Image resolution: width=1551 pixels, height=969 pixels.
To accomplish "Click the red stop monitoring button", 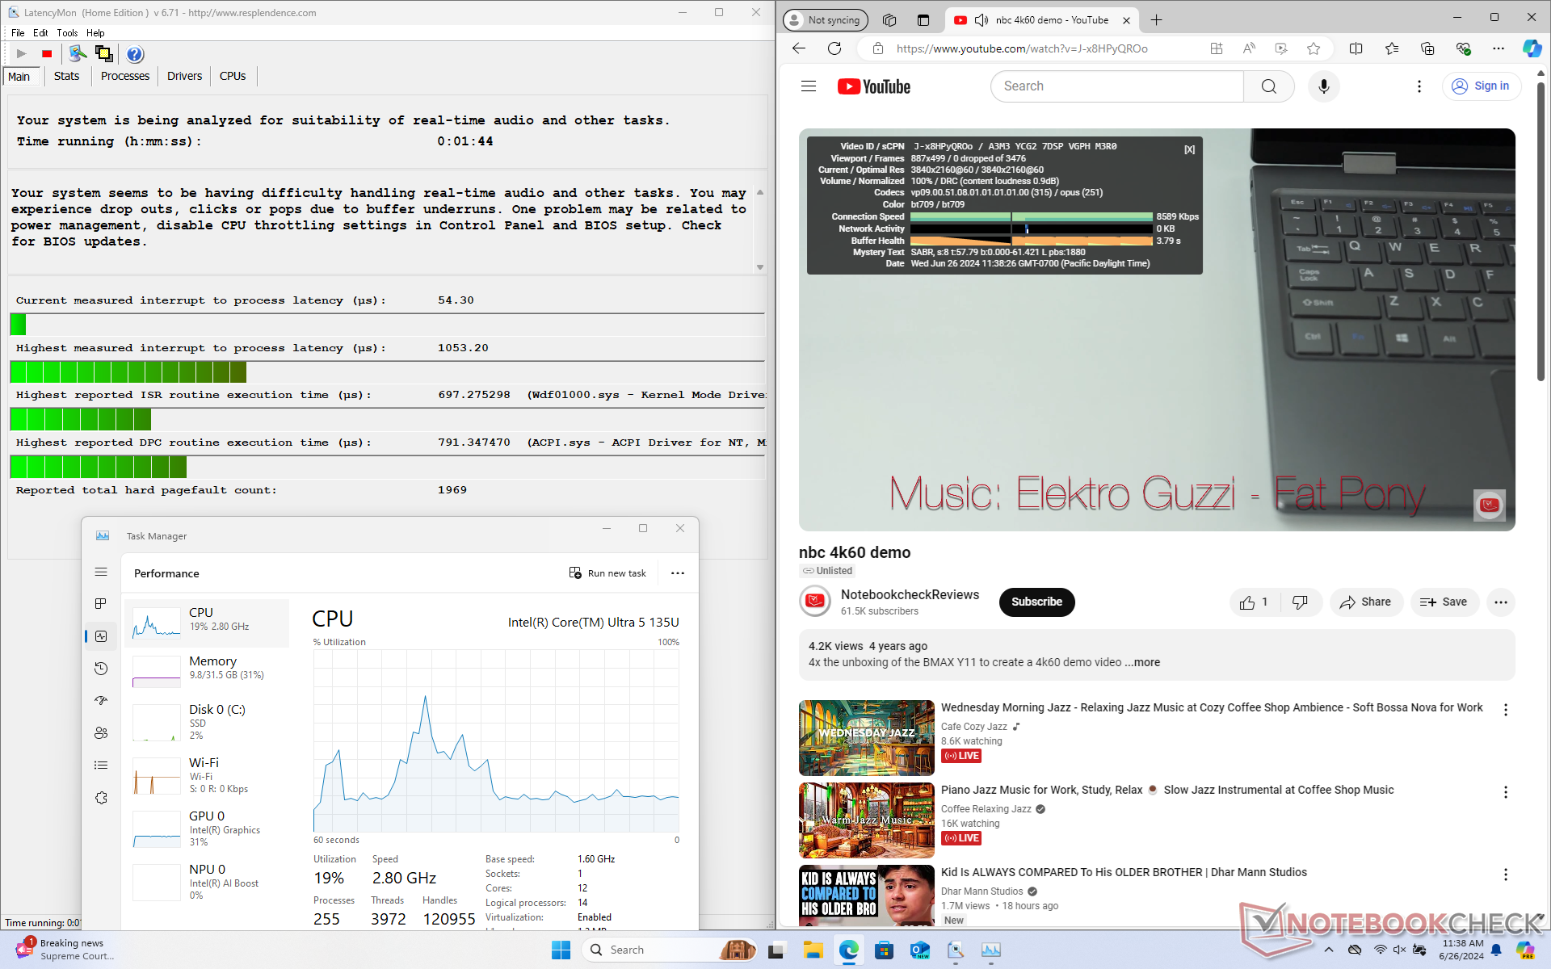I will 47,54.
